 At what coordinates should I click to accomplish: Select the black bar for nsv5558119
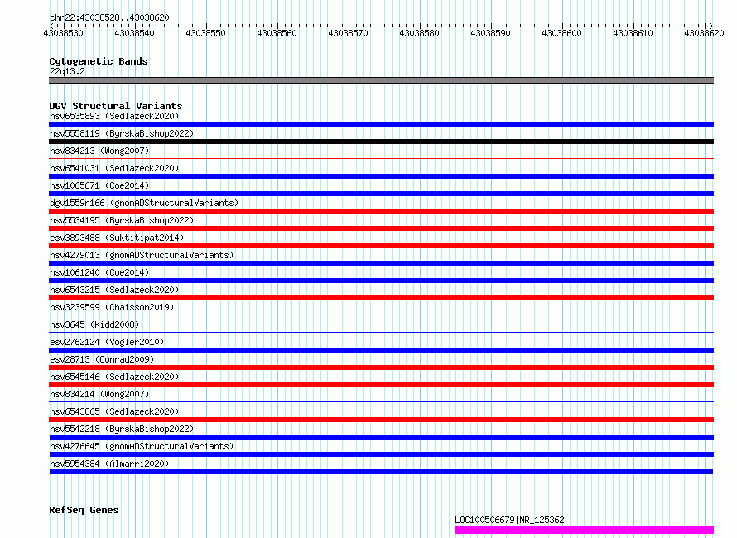[381, 142]
